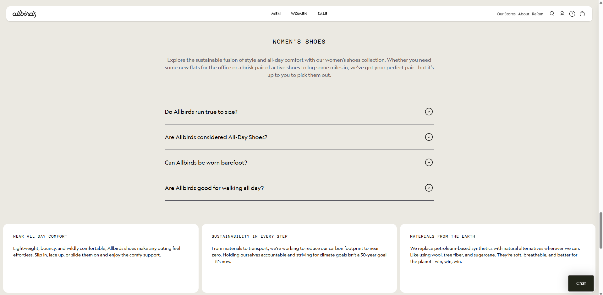Expand the worn barefoot question chevron

pyautogui.click(x=429, y=162)
